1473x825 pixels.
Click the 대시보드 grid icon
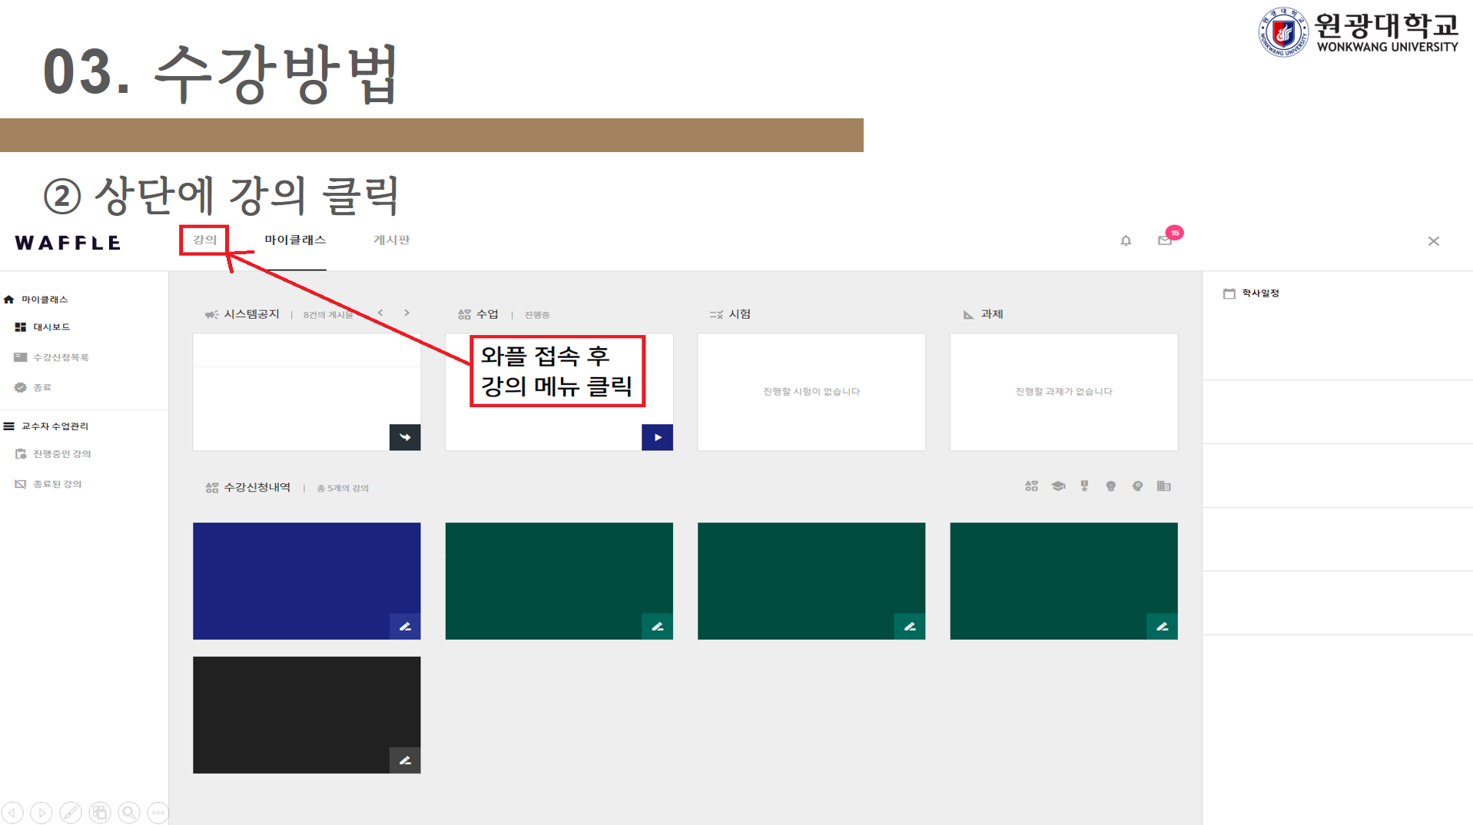(20, 327)
